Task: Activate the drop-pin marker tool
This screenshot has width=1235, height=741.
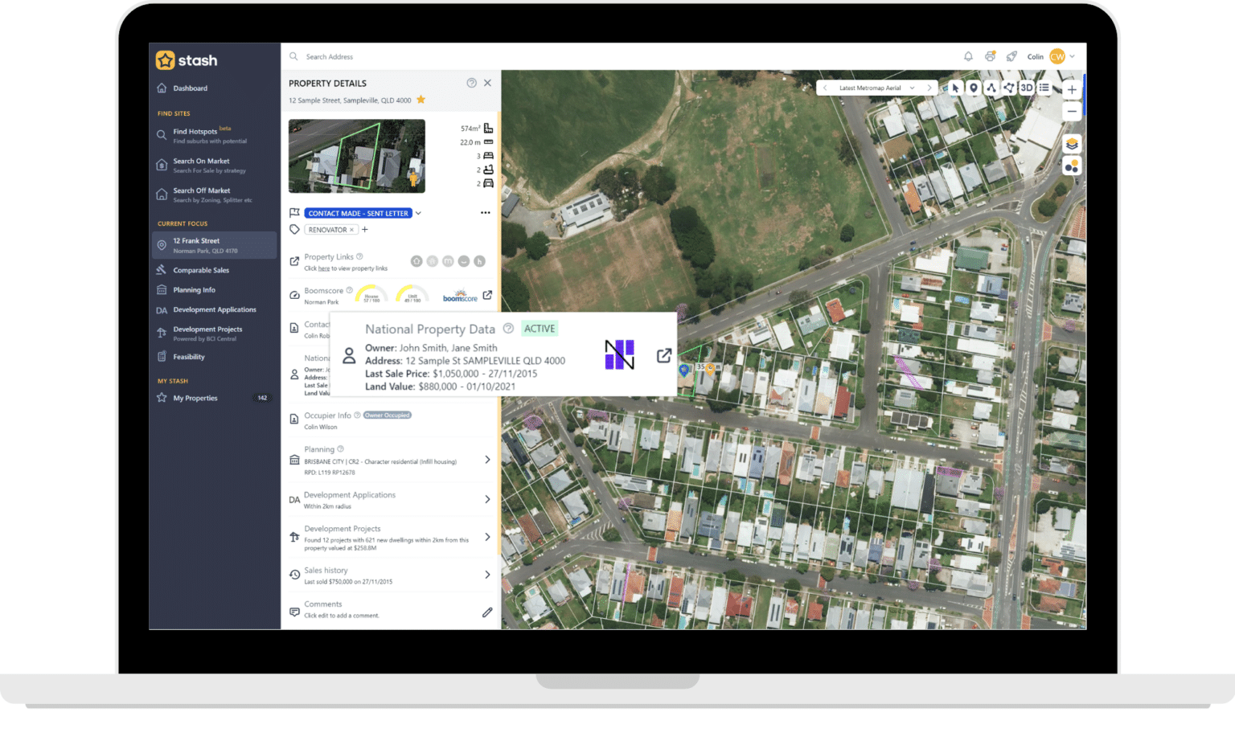Action: pyautogui.click(x=974, y=88)
